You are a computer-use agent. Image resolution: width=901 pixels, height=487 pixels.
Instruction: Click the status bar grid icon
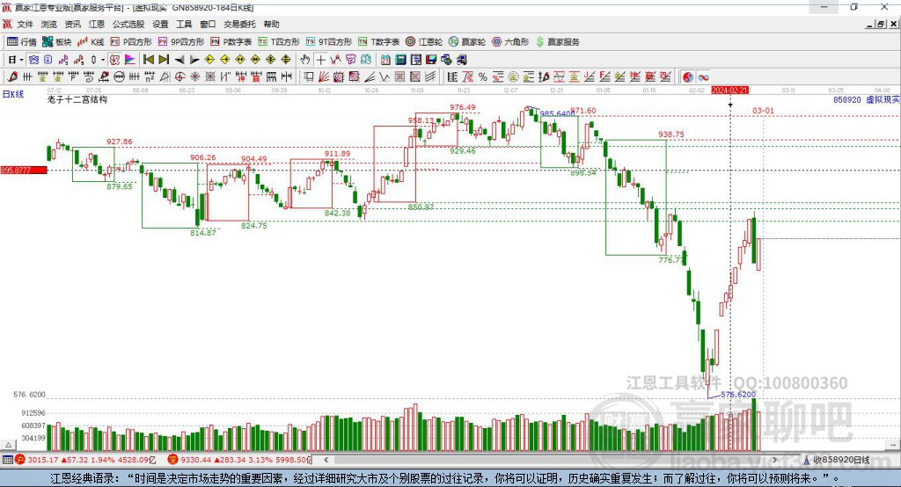click(x=7, y=460)
